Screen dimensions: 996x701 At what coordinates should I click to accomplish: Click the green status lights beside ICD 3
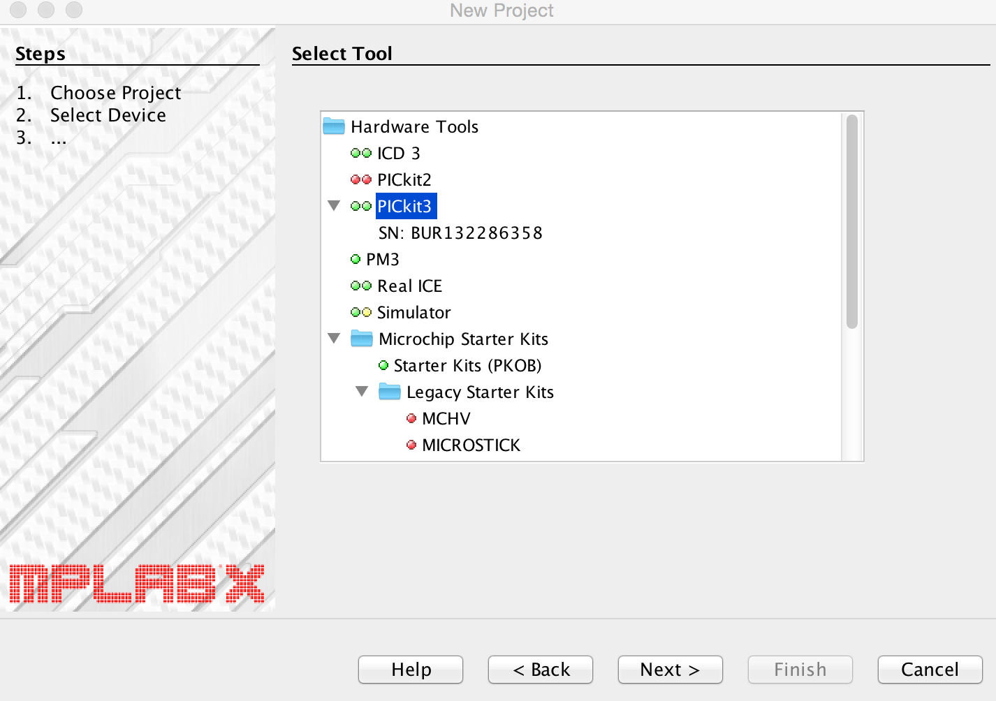click(361, 153)
